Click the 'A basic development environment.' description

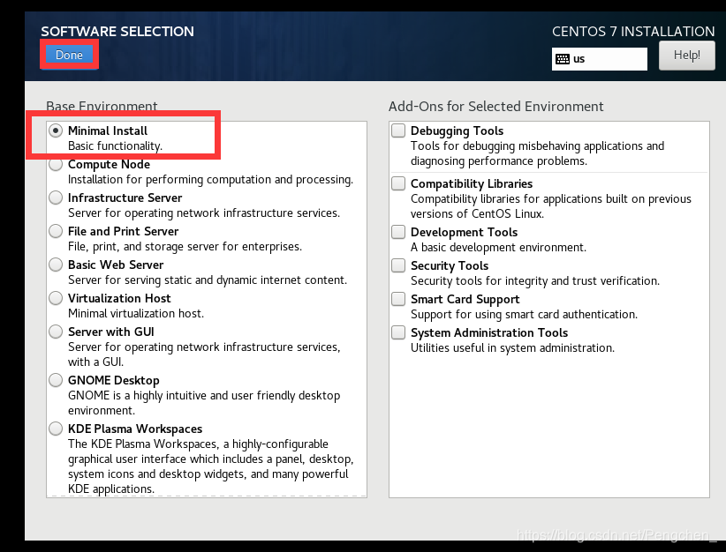pyautogui.click(x=499, y=248)
